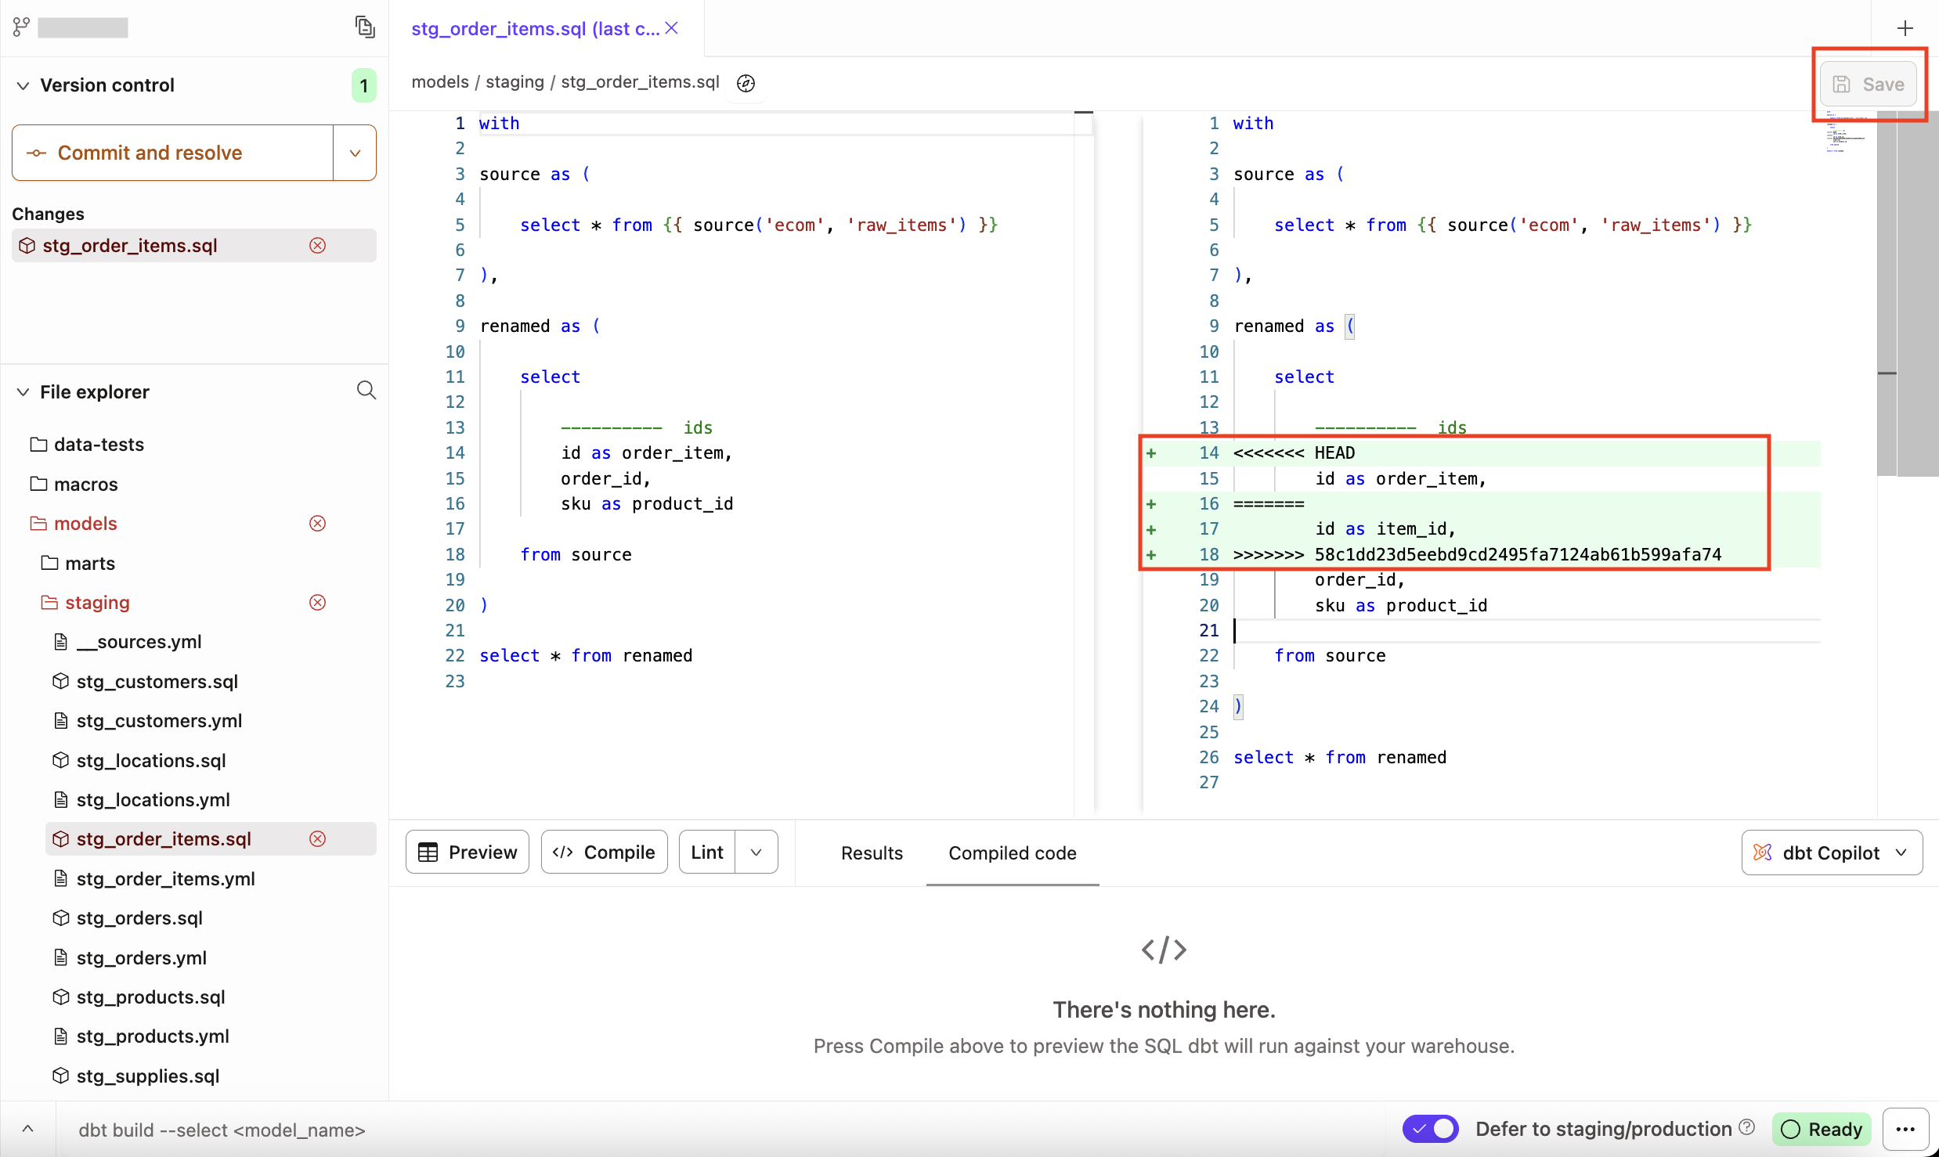This screenshot has height=1157, width=1939.
Task: Open the git branch menu
Action: tap(20, 26)
